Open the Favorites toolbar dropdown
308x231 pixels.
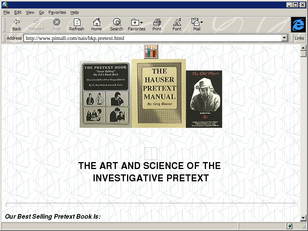pyautogui.click(x=137, y=22)
